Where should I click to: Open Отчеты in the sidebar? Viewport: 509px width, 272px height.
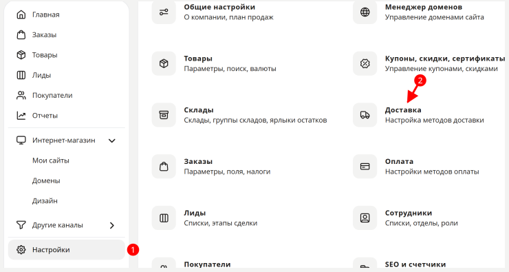tap(45, 116)
